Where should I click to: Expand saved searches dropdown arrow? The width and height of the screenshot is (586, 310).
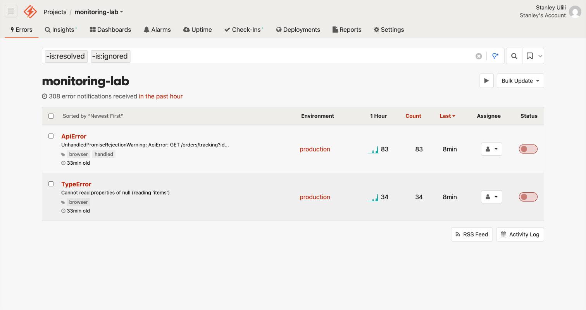pos(540,56)
